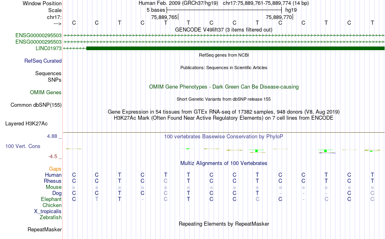Click the GTEx Gene Expression track title
This screenshot has height=239, width=385.
(x=224, y=112)
